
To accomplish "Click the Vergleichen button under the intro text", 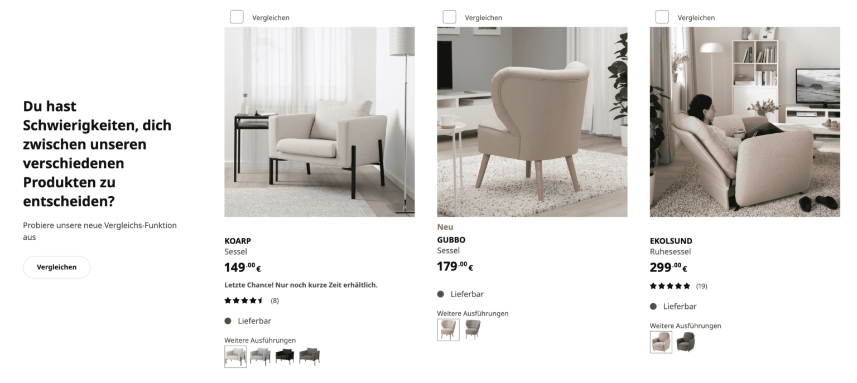I will coord(56,267).
